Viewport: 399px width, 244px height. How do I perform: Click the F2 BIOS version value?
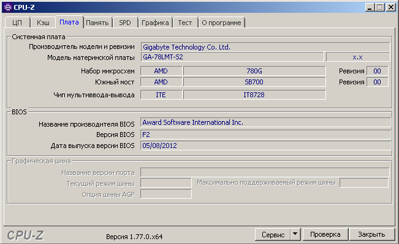pyautogui.click(x=265, y=135)
